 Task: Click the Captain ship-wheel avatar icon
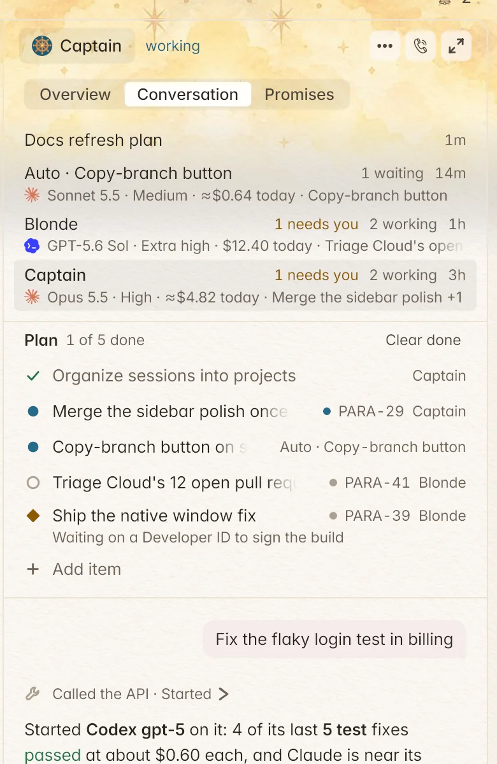point(42,46)
